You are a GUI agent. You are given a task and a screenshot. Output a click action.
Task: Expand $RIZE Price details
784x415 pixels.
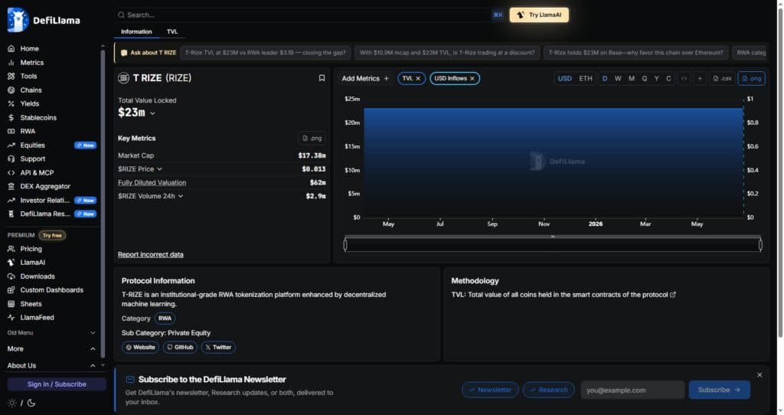pos(159,169)
